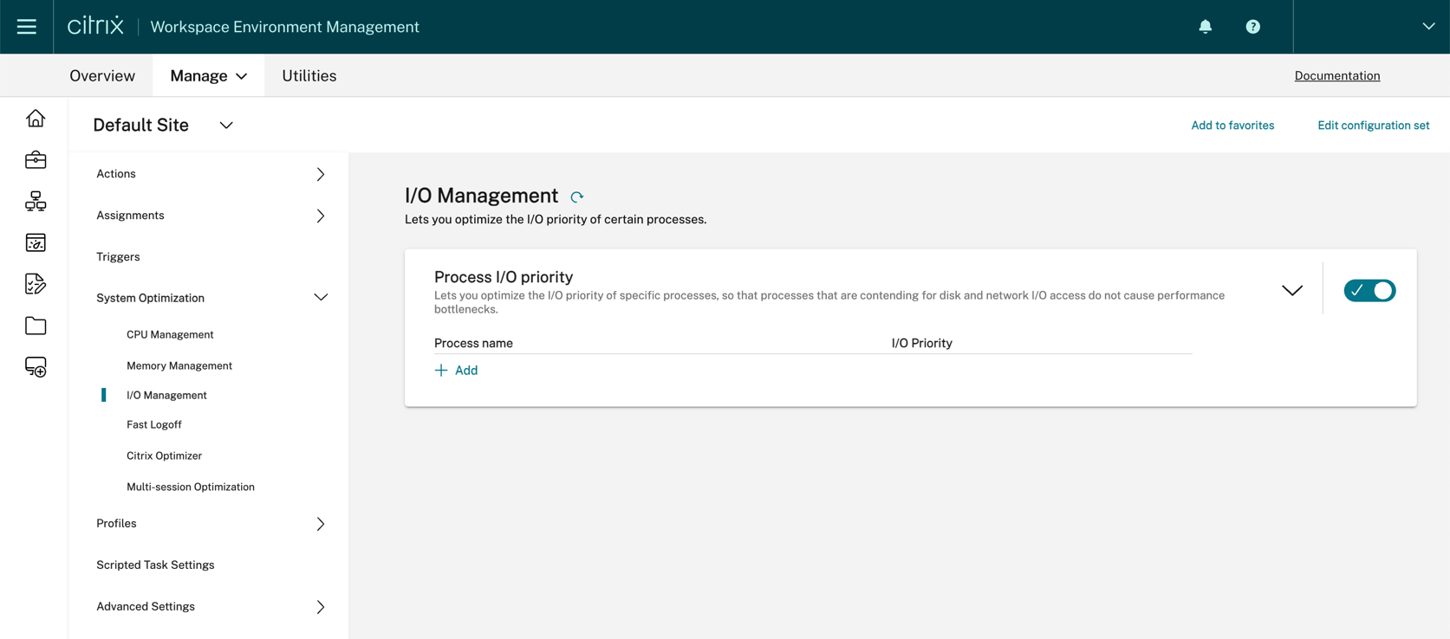Screen dimensions: 1450x639
Task: Disable the Process I/O priority toggle
Action: click(1369, 291)
